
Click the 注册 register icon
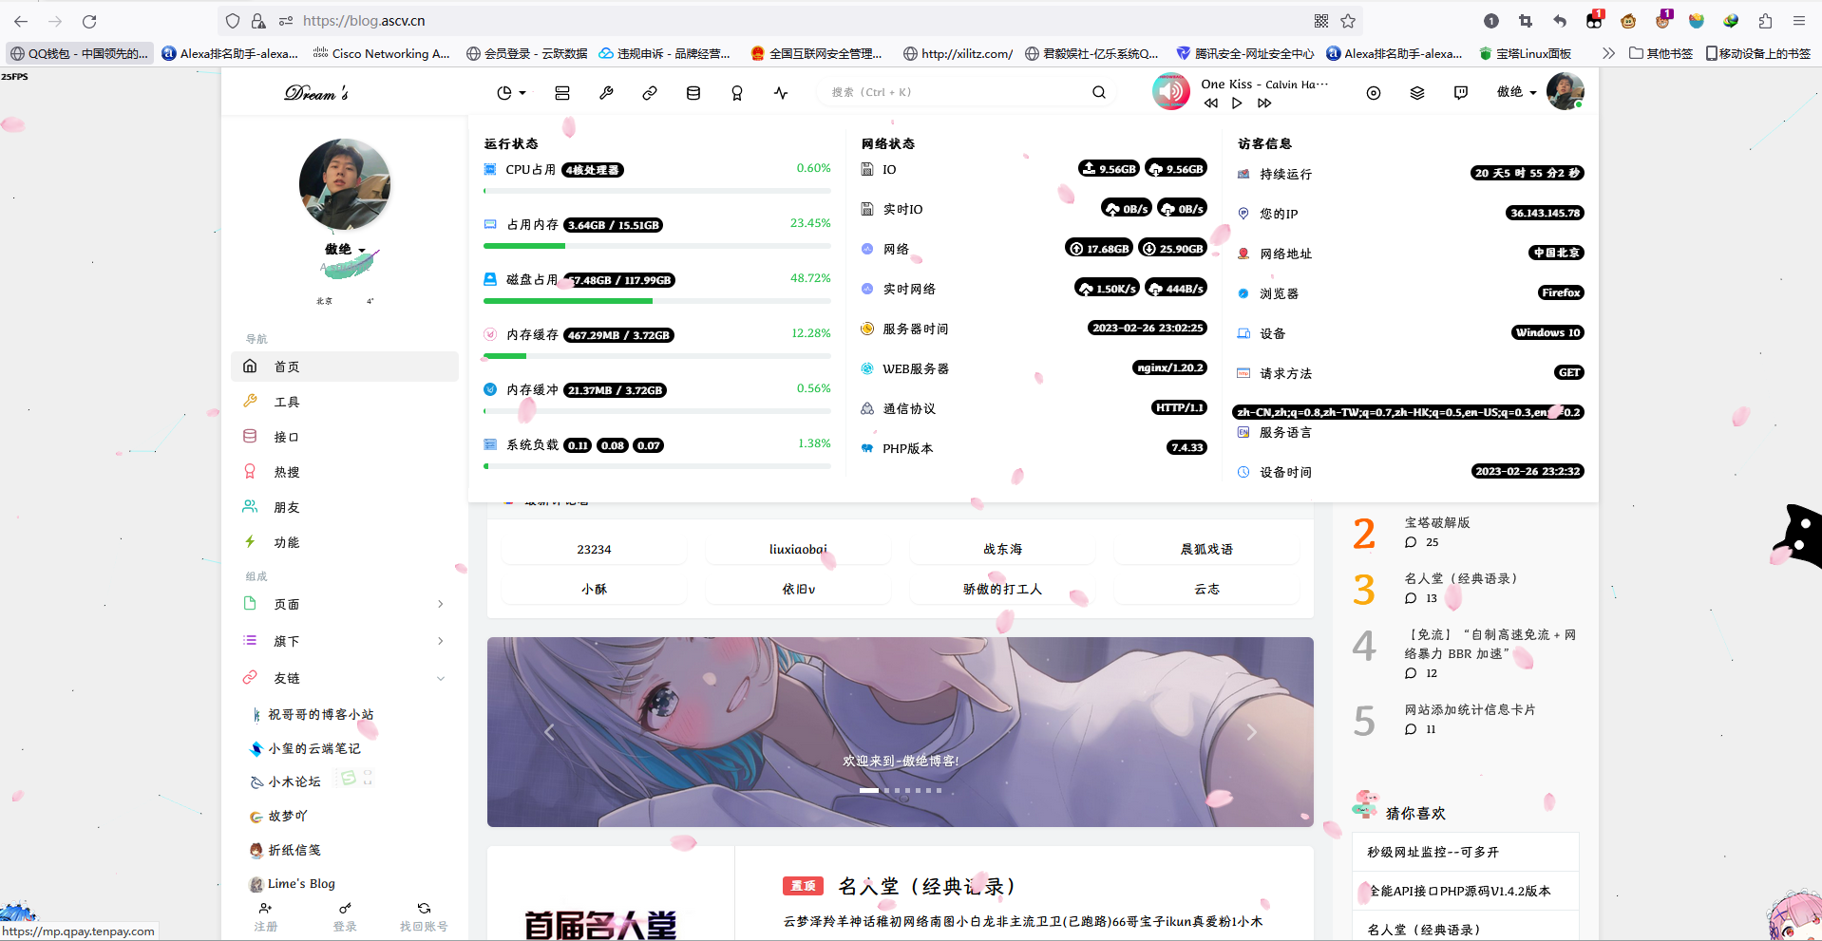coord(266,909)
